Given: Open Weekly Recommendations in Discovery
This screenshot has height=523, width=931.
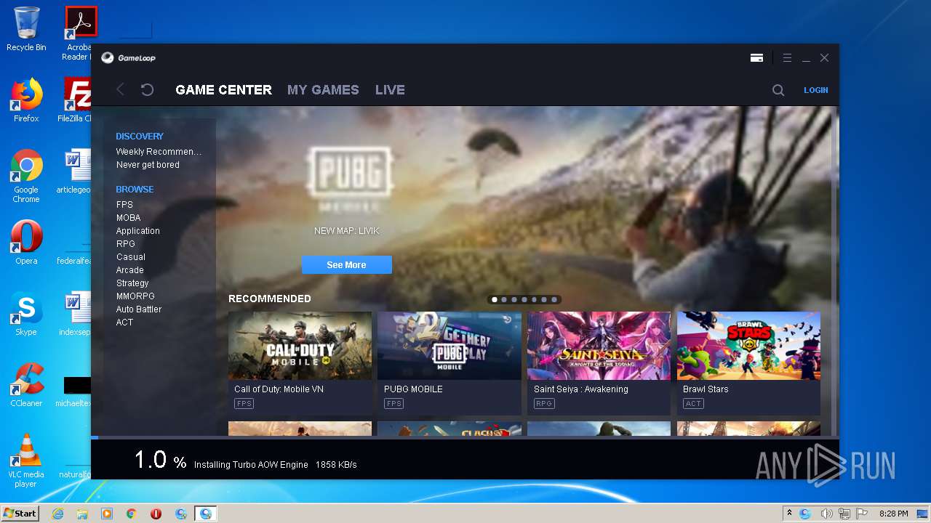Looking at the screenshot, I should [159, 152].
